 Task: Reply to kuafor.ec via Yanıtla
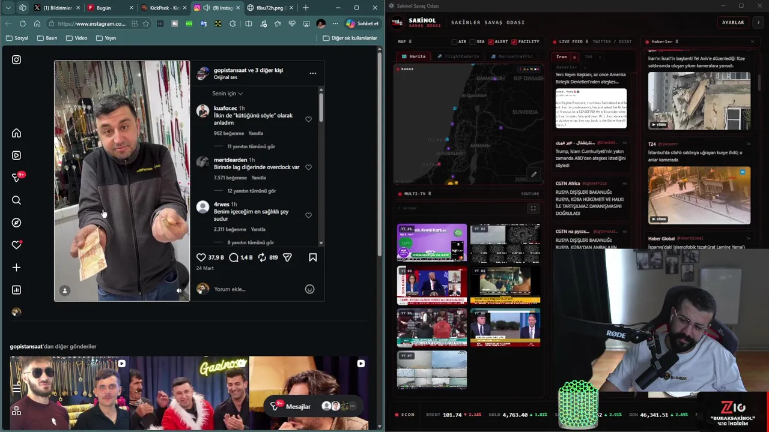[x=255, y=133]
